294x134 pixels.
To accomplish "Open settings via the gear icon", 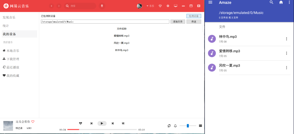I will (168, 6).
